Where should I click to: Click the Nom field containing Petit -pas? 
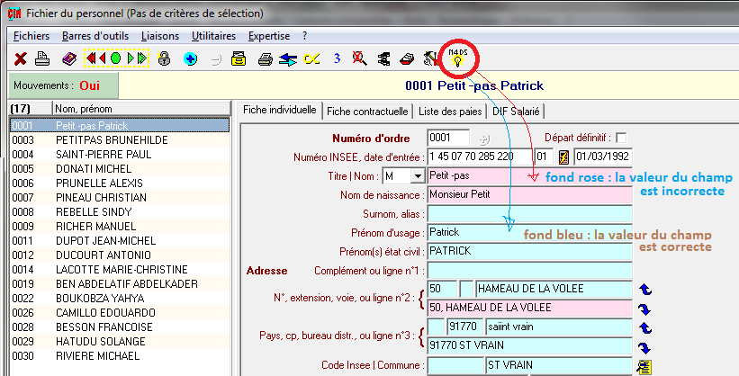pyautogui.click(x=529, y=175)
